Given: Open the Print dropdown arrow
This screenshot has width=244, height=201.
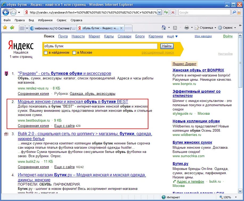Looking at the screenshot, I should [x=192, y=28].
